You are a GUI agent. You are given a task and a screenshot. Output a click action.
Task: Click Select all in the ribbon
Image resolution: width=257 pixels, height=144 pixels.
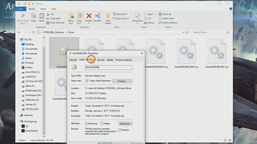[165, 14]
